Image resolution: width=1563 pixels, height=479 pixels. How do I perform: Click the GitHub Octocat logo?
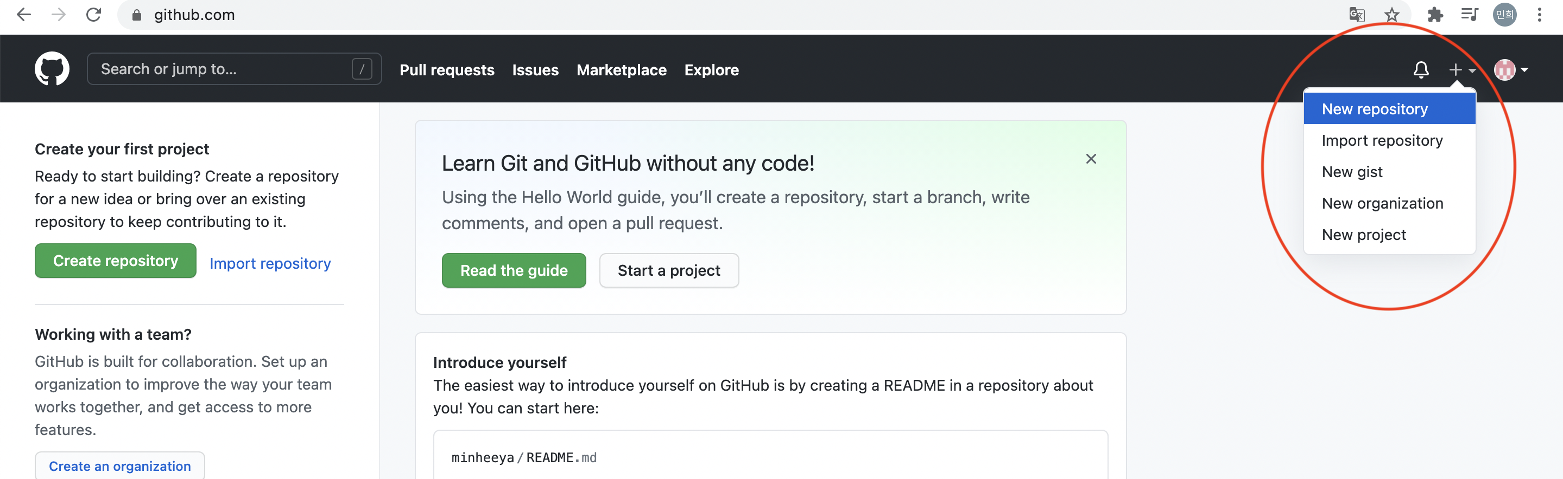52,69
